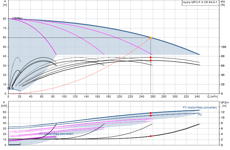230x150 pixels.
Task: Select the Hydro MPC-F 4 CR 64-3-1 legend box
Action: tap(200, 2)
